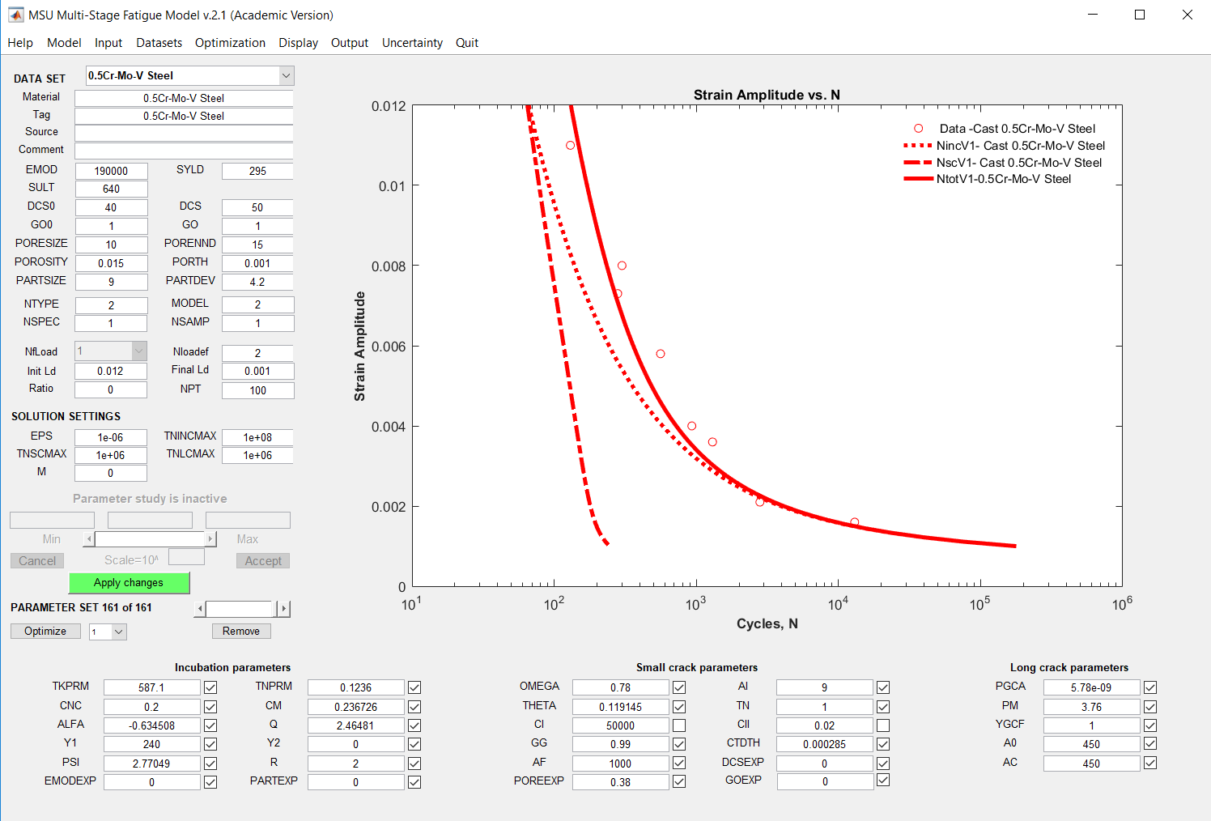The width and height of the screenshot is (1211, 821).
Task: Open the NfLoad dropdown
Action: 138,351
